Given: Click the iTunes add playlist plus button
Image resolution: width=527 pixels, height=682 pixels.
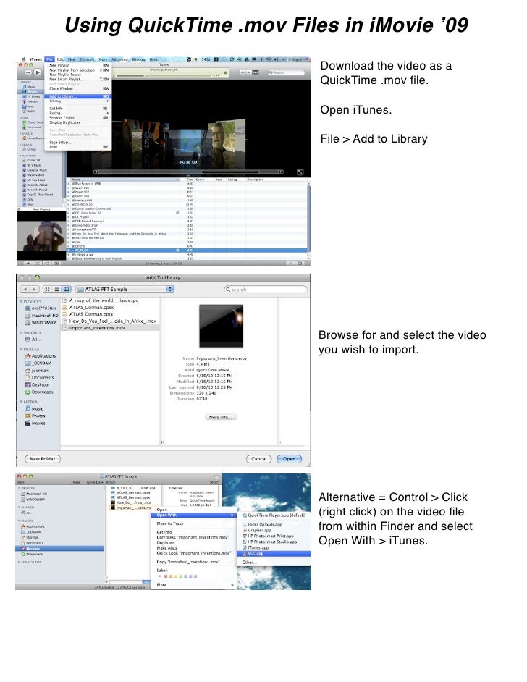Looking at the screenshot, I should point(28,263).
